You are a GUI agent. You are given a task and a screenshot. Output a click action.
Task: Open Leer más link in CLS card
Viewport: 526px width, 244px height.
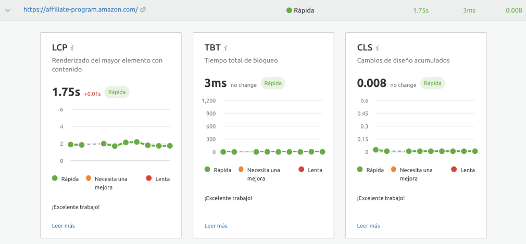click(x=369, y=226)
